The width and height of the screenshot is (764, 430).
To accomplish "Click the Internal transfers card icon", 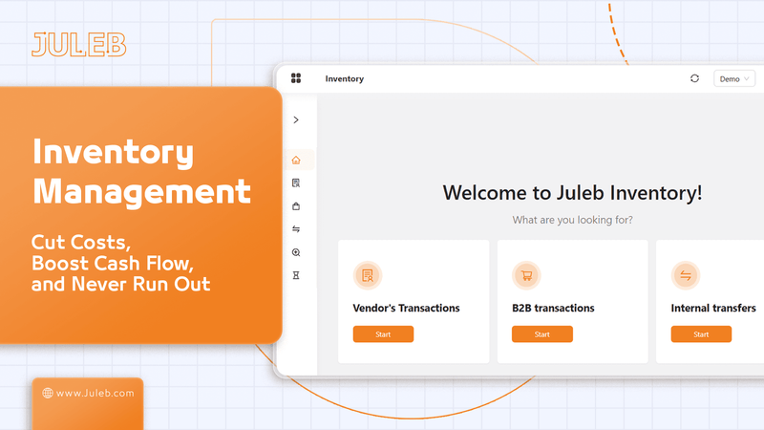I will point(685,276).
